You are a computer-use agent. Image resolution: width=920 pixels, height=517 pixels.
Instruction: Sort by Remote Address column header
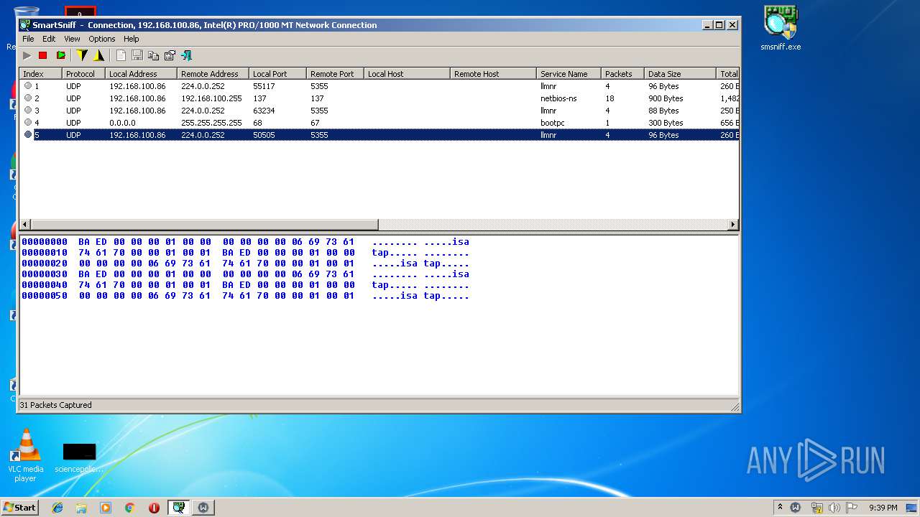pyautogui.click(x=213, y=74)
